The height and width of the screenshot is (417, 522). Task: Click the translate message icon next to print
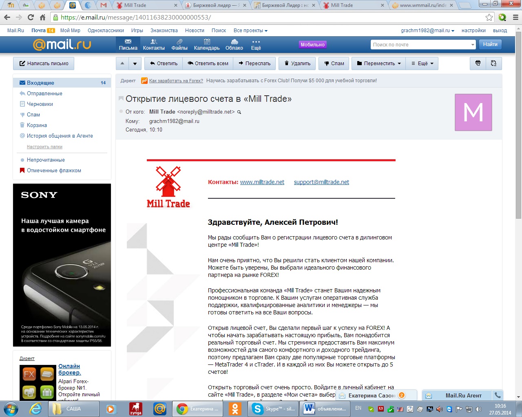(x=494, y=63)
